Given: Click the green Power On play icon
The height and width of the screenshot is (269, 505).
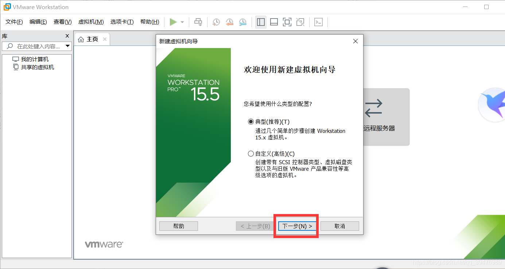Looking at the screenshot, I should 173,22.
